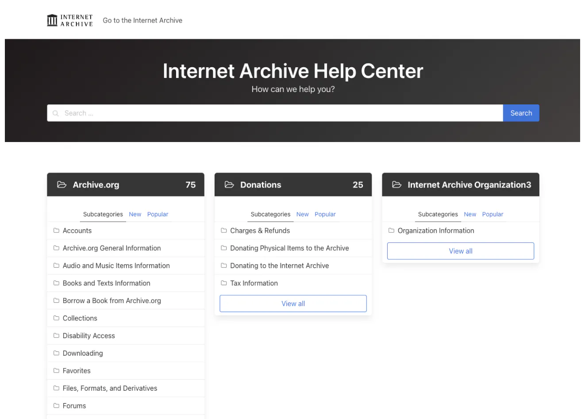This screenshot has height=419, width=585.
Task: Open the Disability Access subcategory
Action: coord(89,336)
